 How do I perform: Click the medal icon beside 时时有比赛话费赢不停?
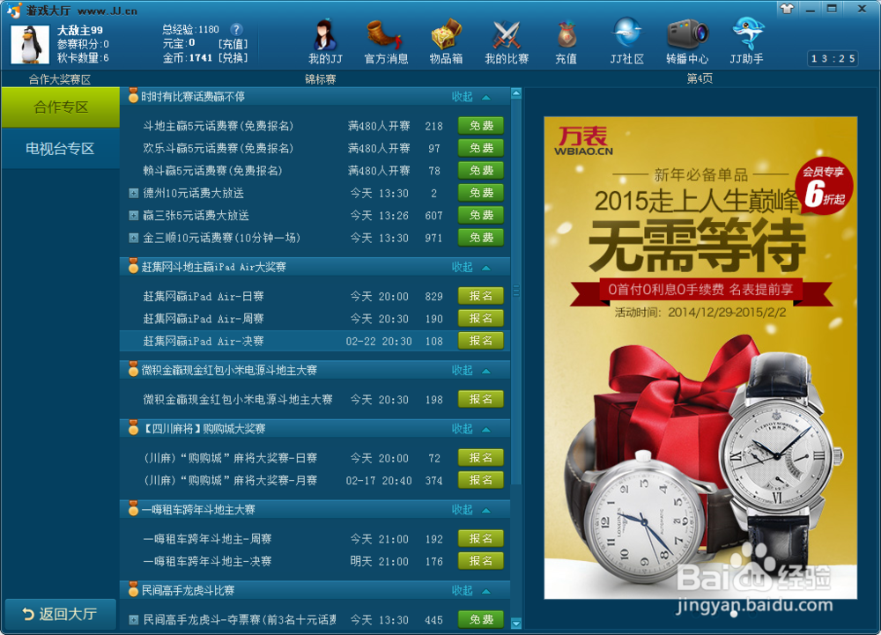133,96
